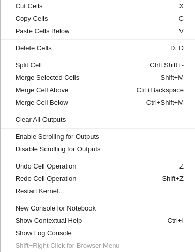Click the Ctrl+Backspace shortcut label
The width and height of the screenshot is (195, 252).
[x=160, y=90]
